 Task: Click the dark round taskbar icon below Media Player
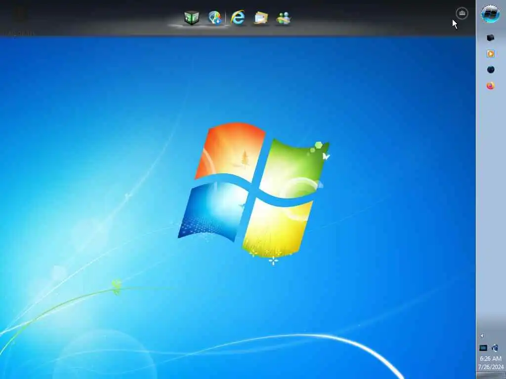coord(491,70)
